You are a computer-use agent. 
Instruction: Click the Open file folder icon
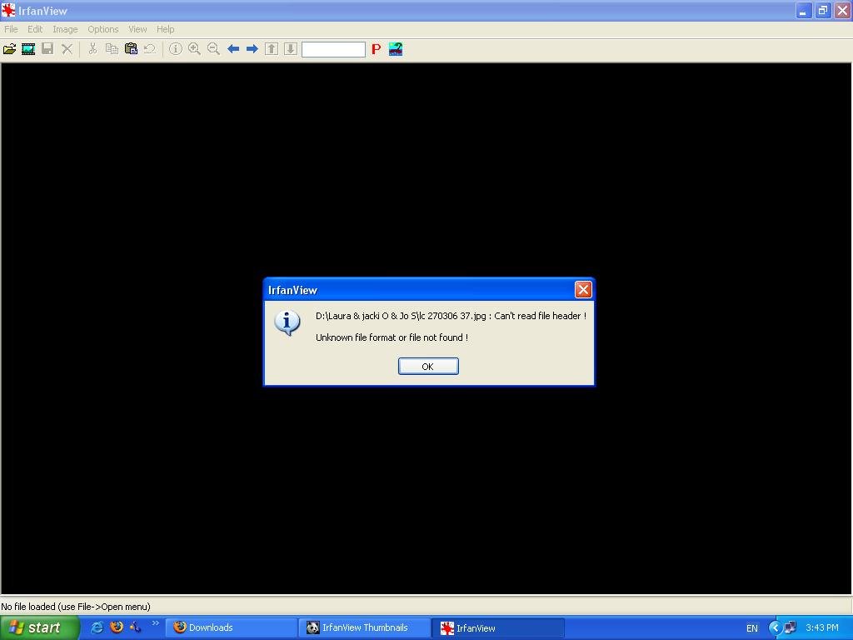[x=9, y=49]
